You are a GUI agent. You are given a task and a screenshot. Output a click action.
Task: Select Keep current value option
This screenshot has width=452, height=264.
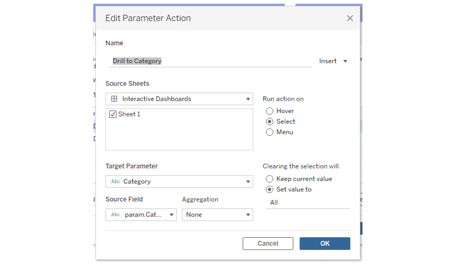tap(269, 179)
